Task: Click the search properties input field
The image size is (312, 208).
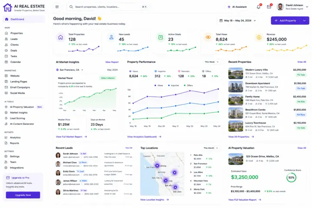Action: (108, 7)
